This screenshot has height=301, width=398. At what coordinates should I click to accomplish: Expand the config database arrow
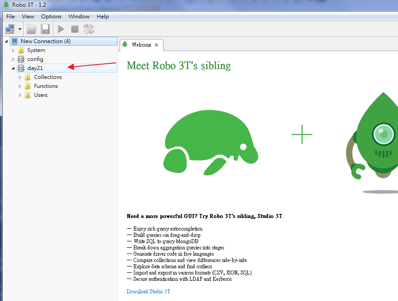point(13,59)
